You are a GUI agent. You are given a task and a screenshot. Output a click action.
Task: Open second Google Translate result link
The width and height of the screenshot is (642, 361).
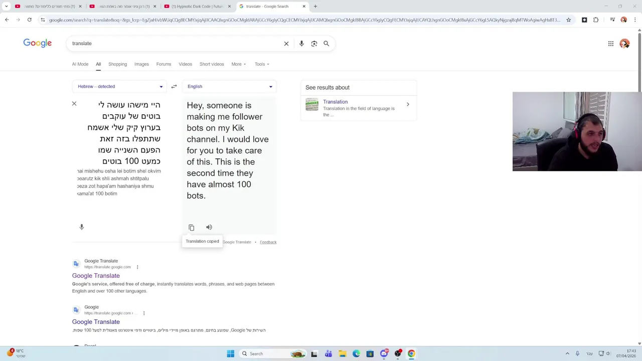pos(96,322)
